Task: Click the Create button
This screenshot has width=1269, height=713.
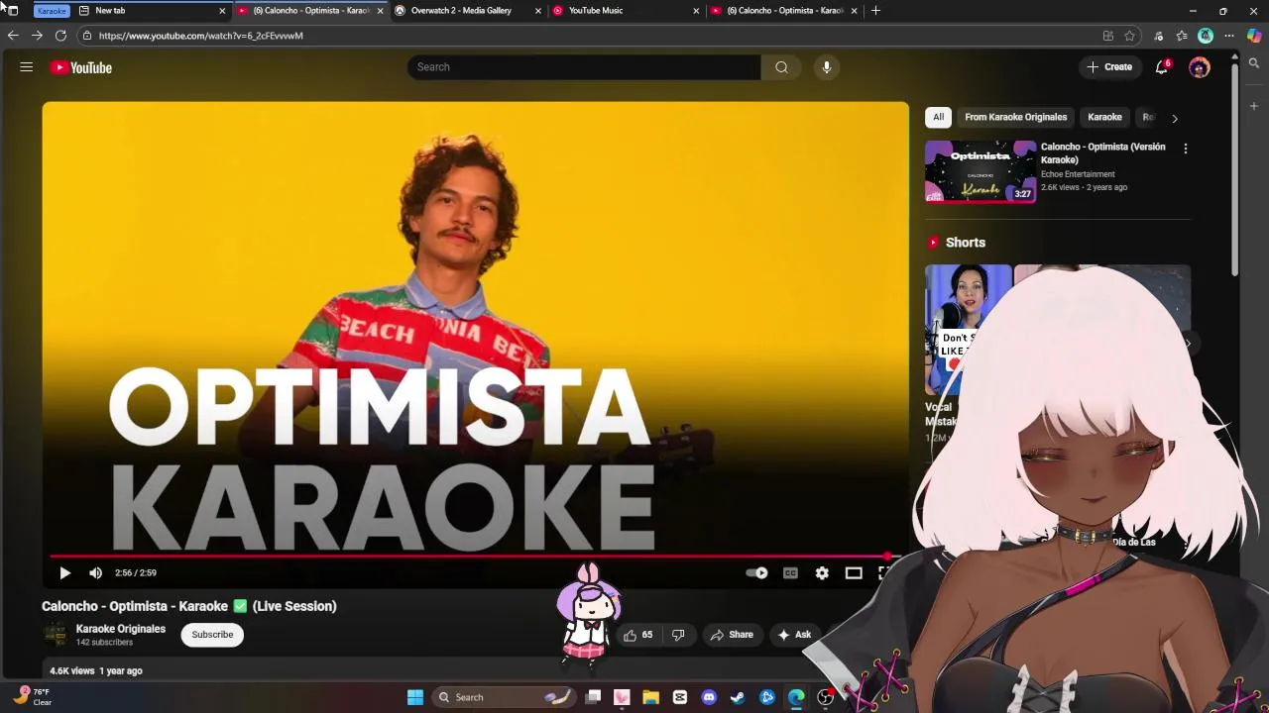Action: click(1109, 67)
